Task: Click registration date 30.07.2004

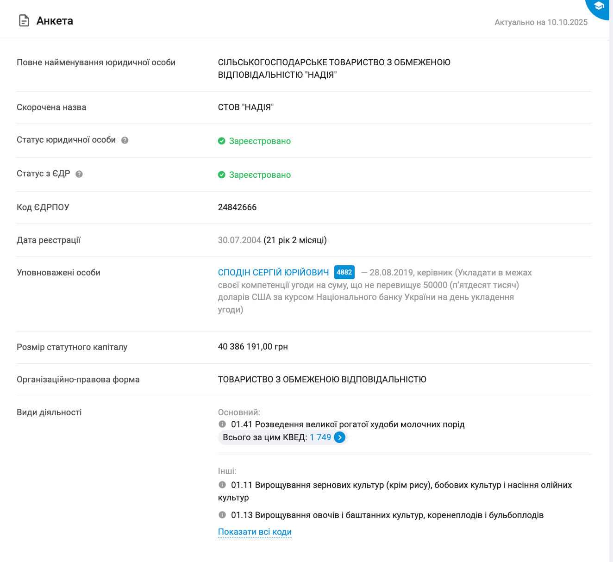Action: click(x=239, y=240)
